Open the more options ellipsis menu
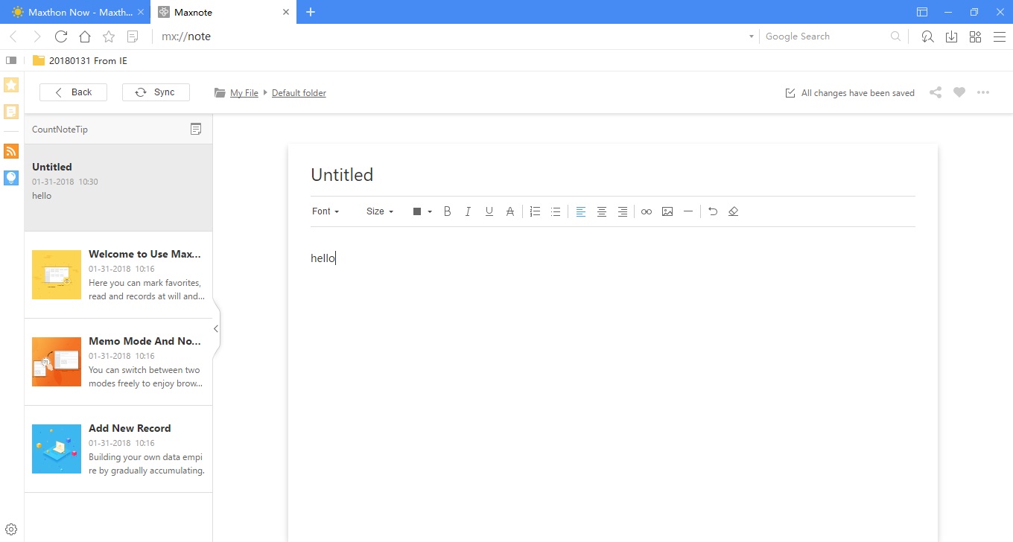Viewport: 1013px width, 542px height. 983,92
